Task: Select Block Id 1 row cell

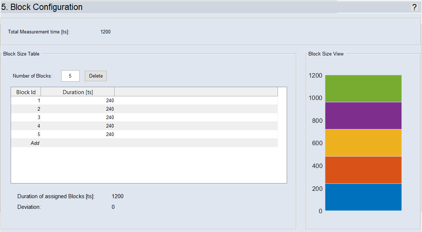Action: pos(26,100)
